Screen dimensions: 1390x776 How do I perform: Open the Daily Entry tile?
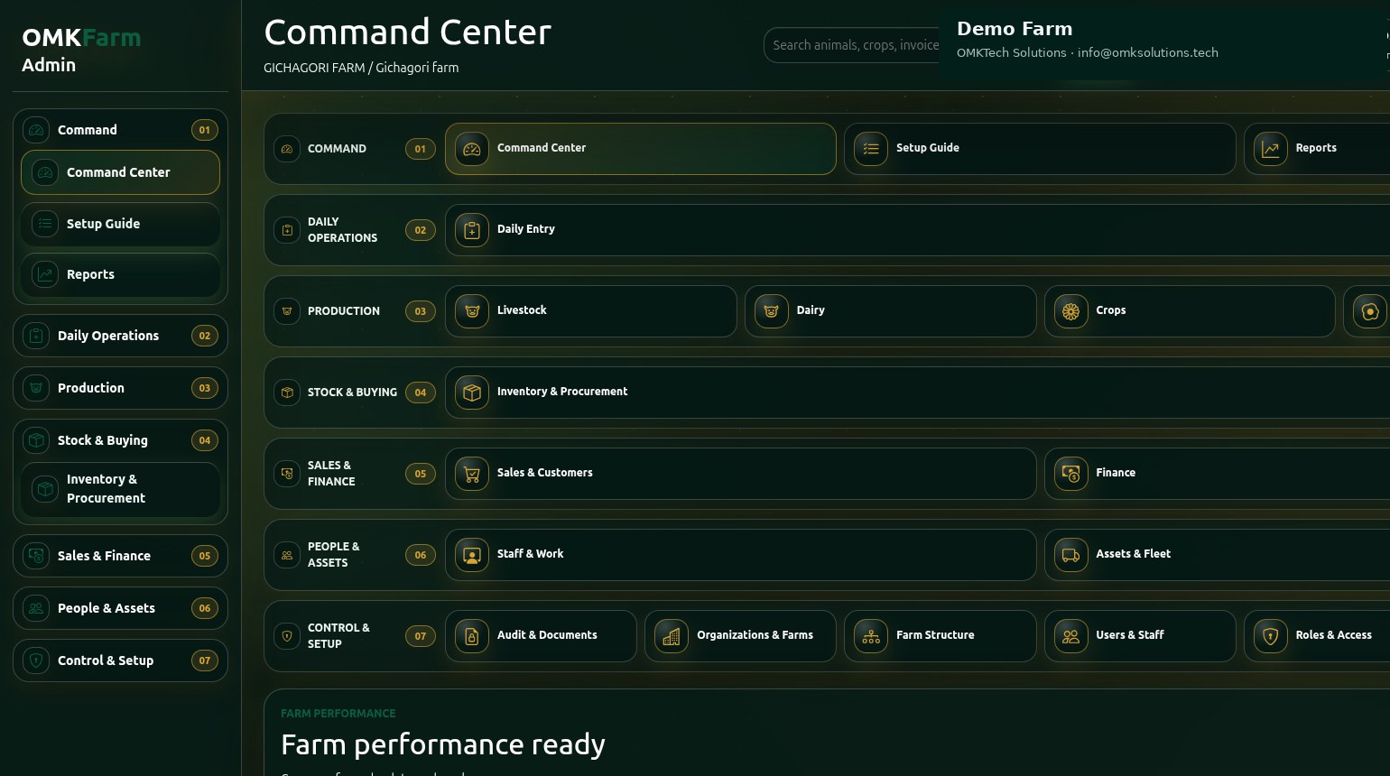click(x=917, y=230)
